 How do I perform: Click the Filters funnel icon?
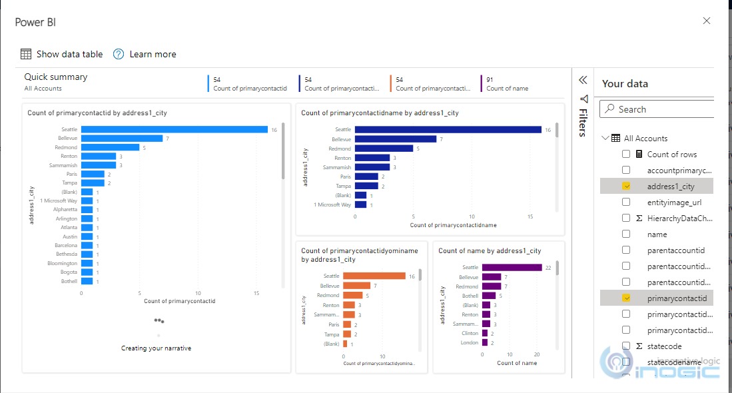click(x=583, y=99)
